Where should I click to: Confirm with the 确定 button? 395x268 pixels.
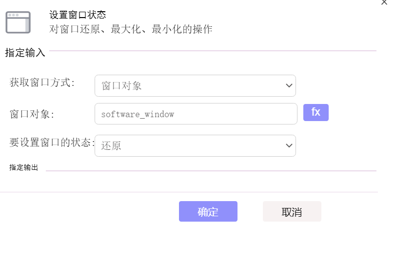pos(208,211)
